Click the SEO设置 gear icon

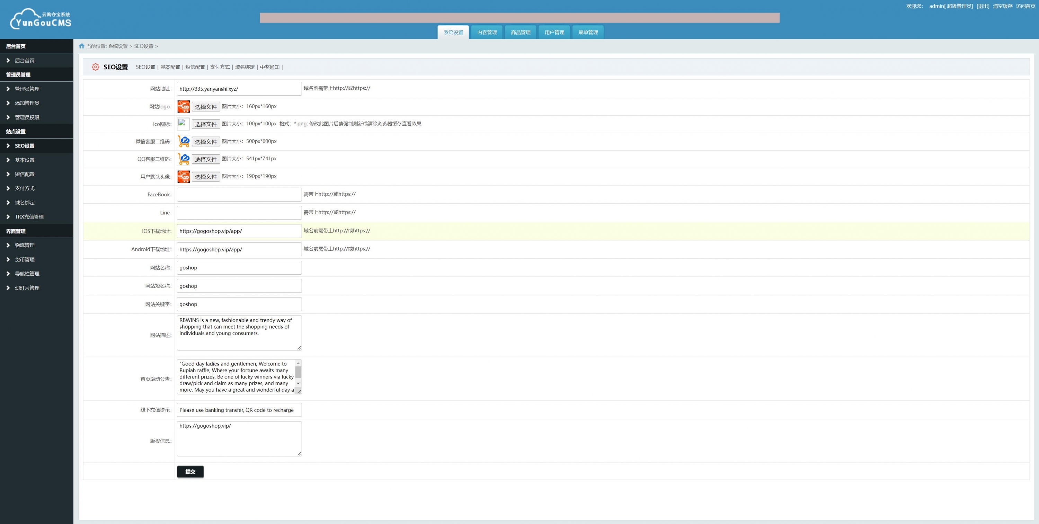pyautogui.click(x=95, y=67)
